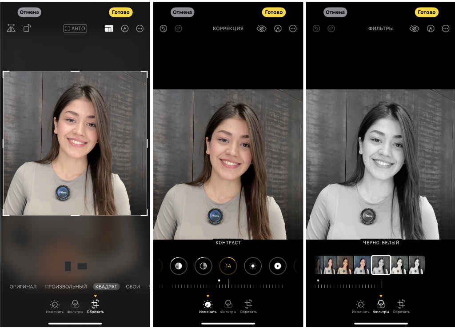Click the horizontal flip icon in crop screen
The height and width of the screenshot is (329, 455).
(11, 28)
